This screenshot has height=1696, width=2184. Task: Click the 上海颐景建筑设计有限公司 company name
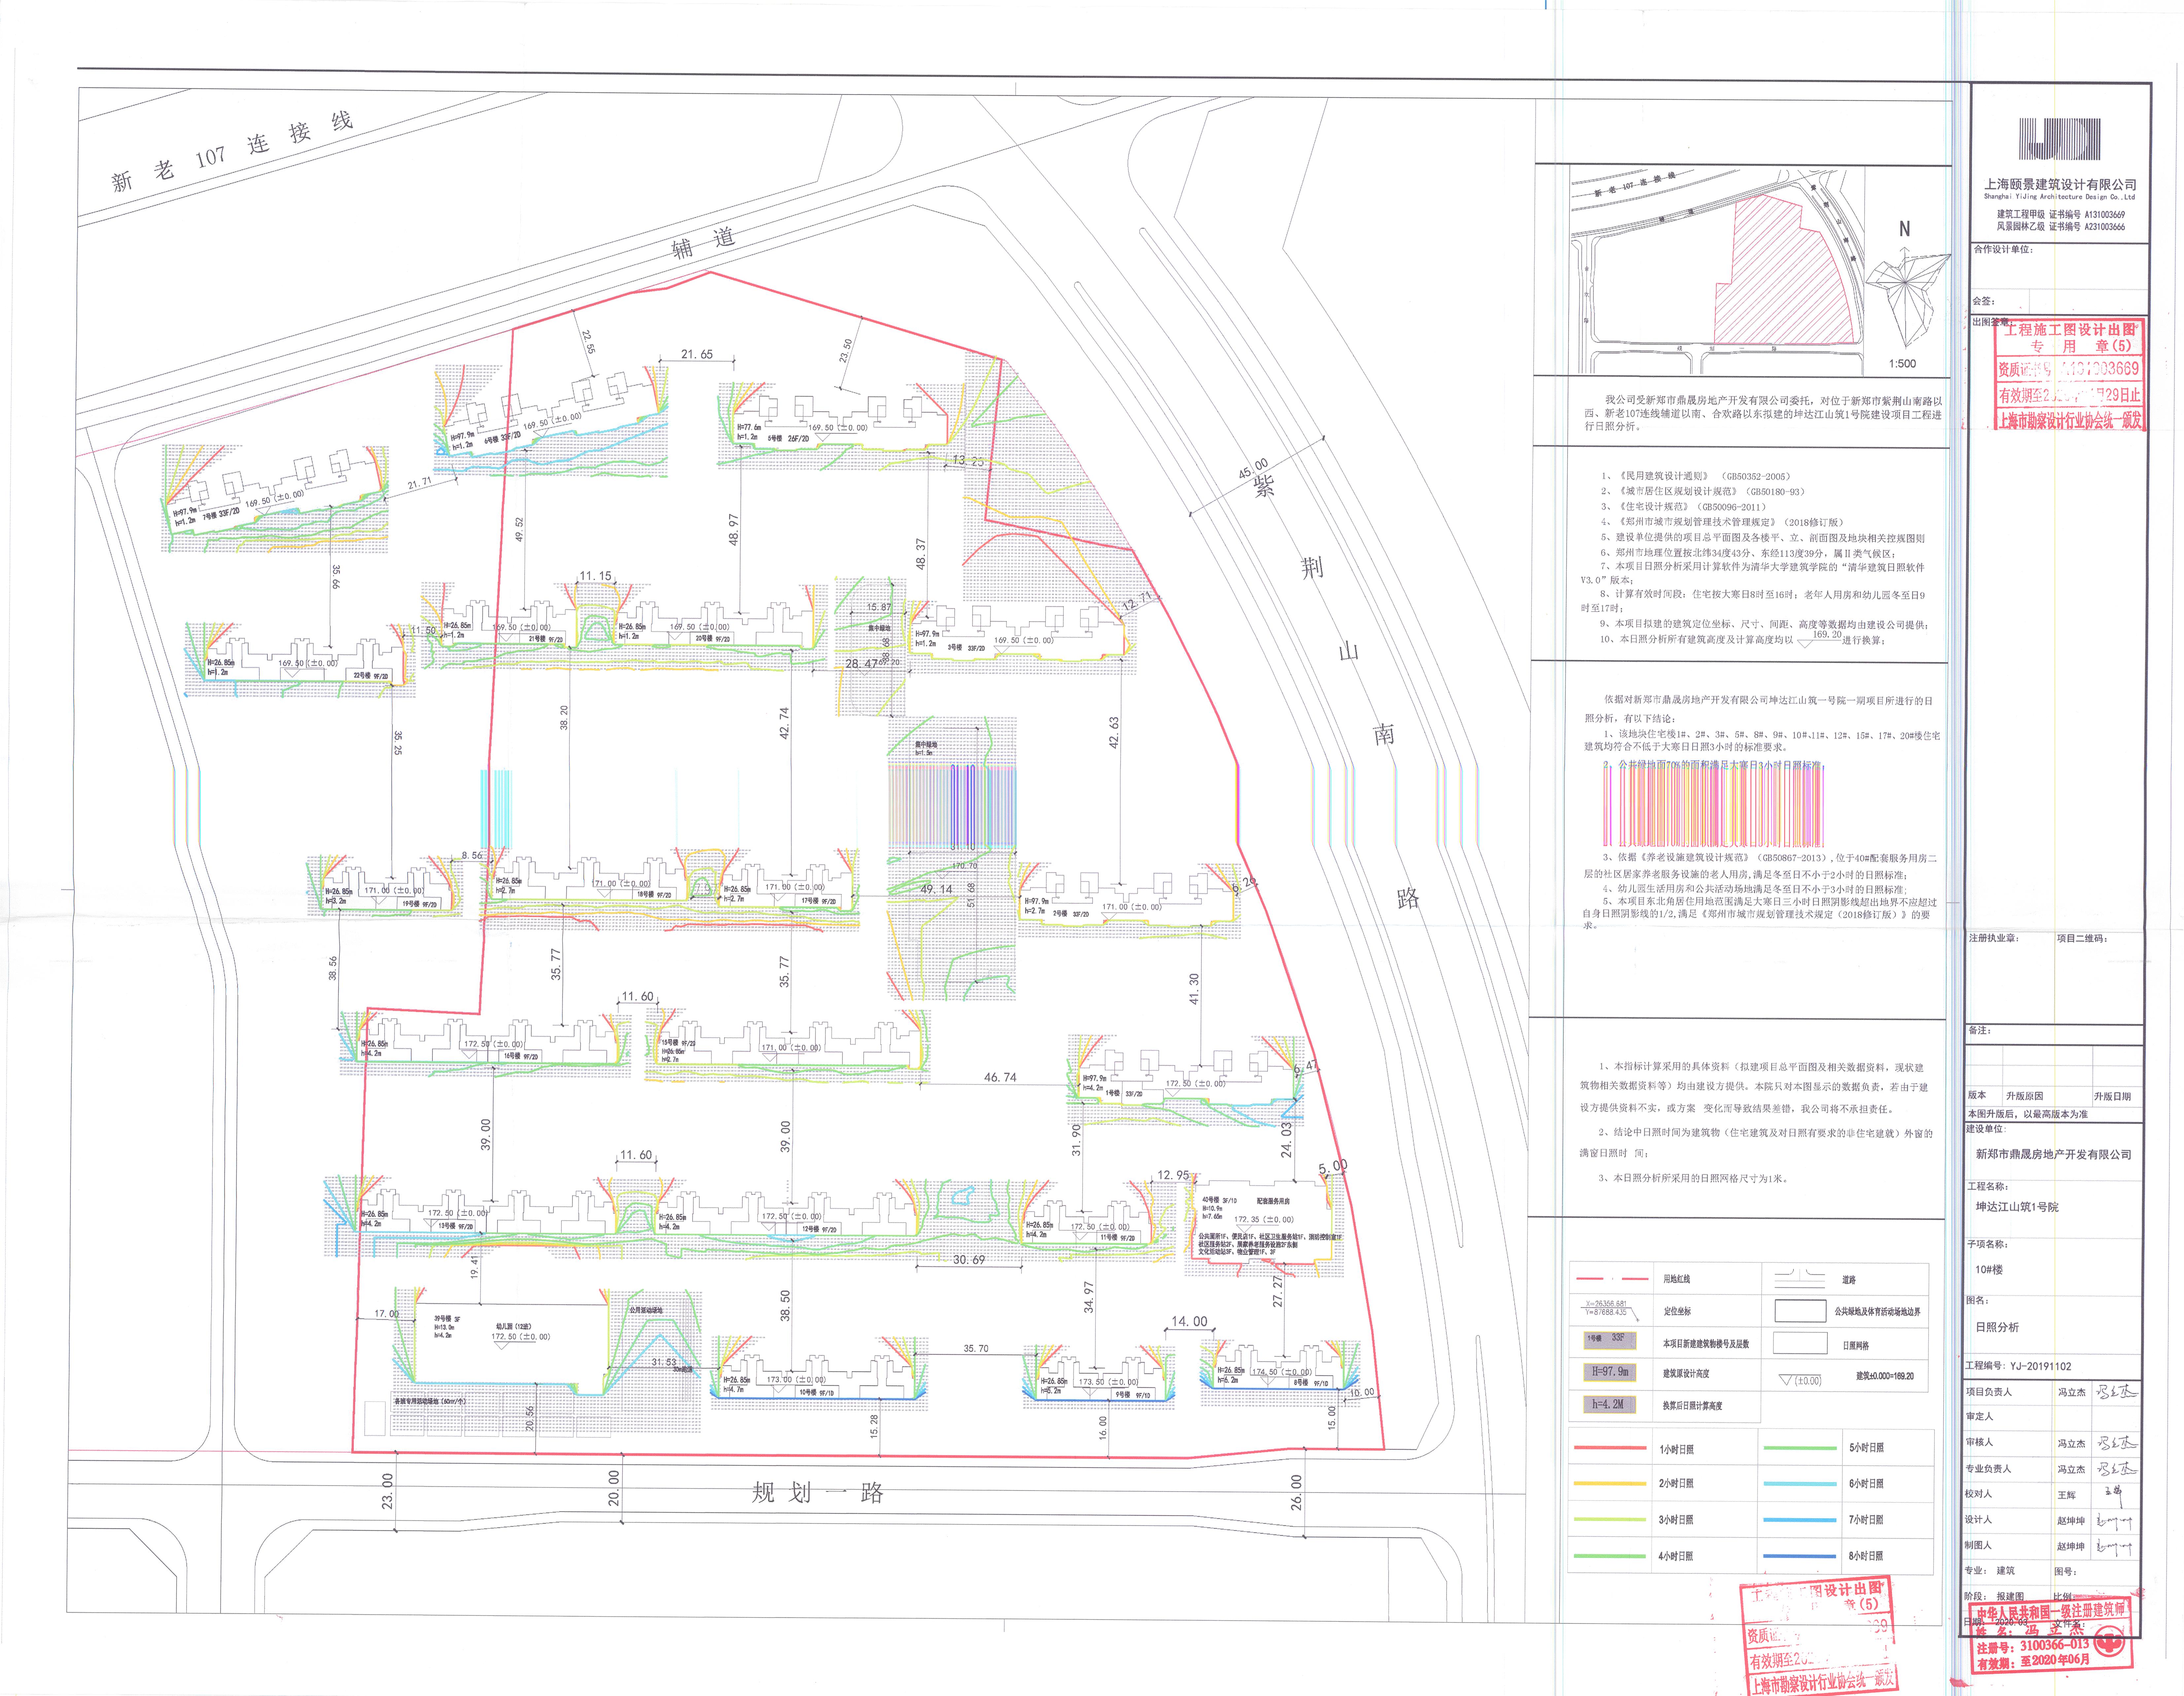point(2060,185)
